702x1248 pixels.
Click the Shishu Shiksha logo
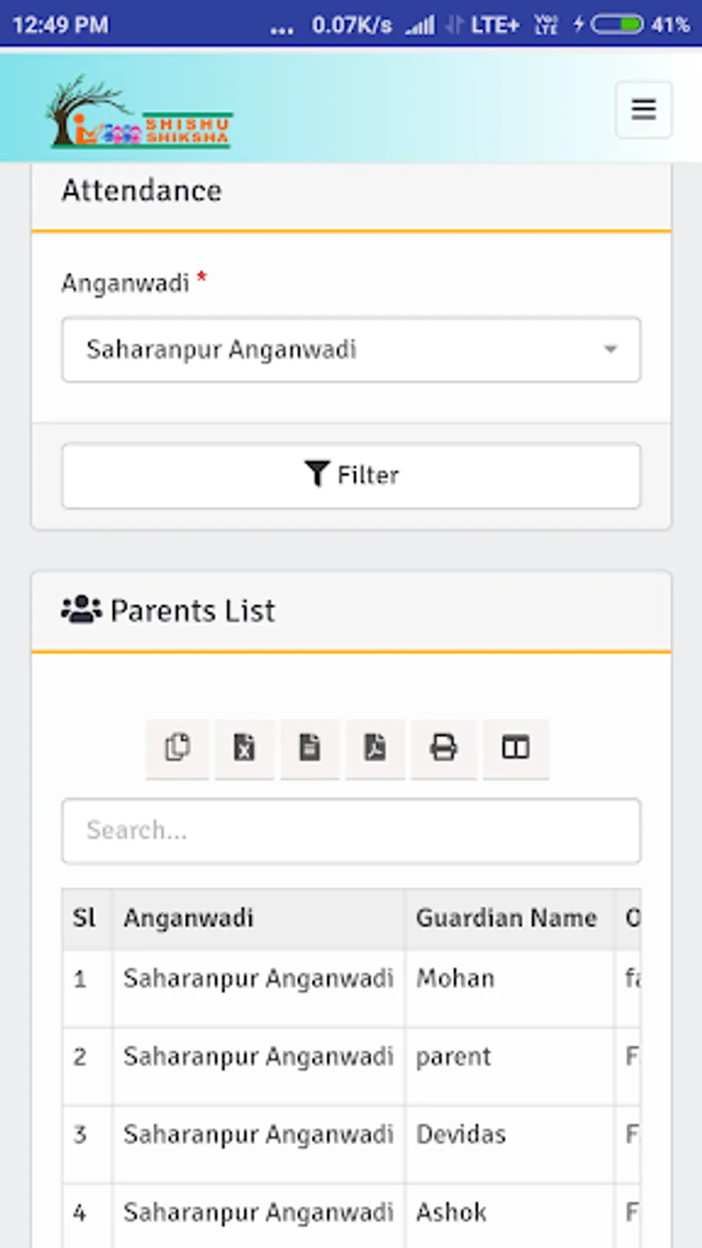139,112
